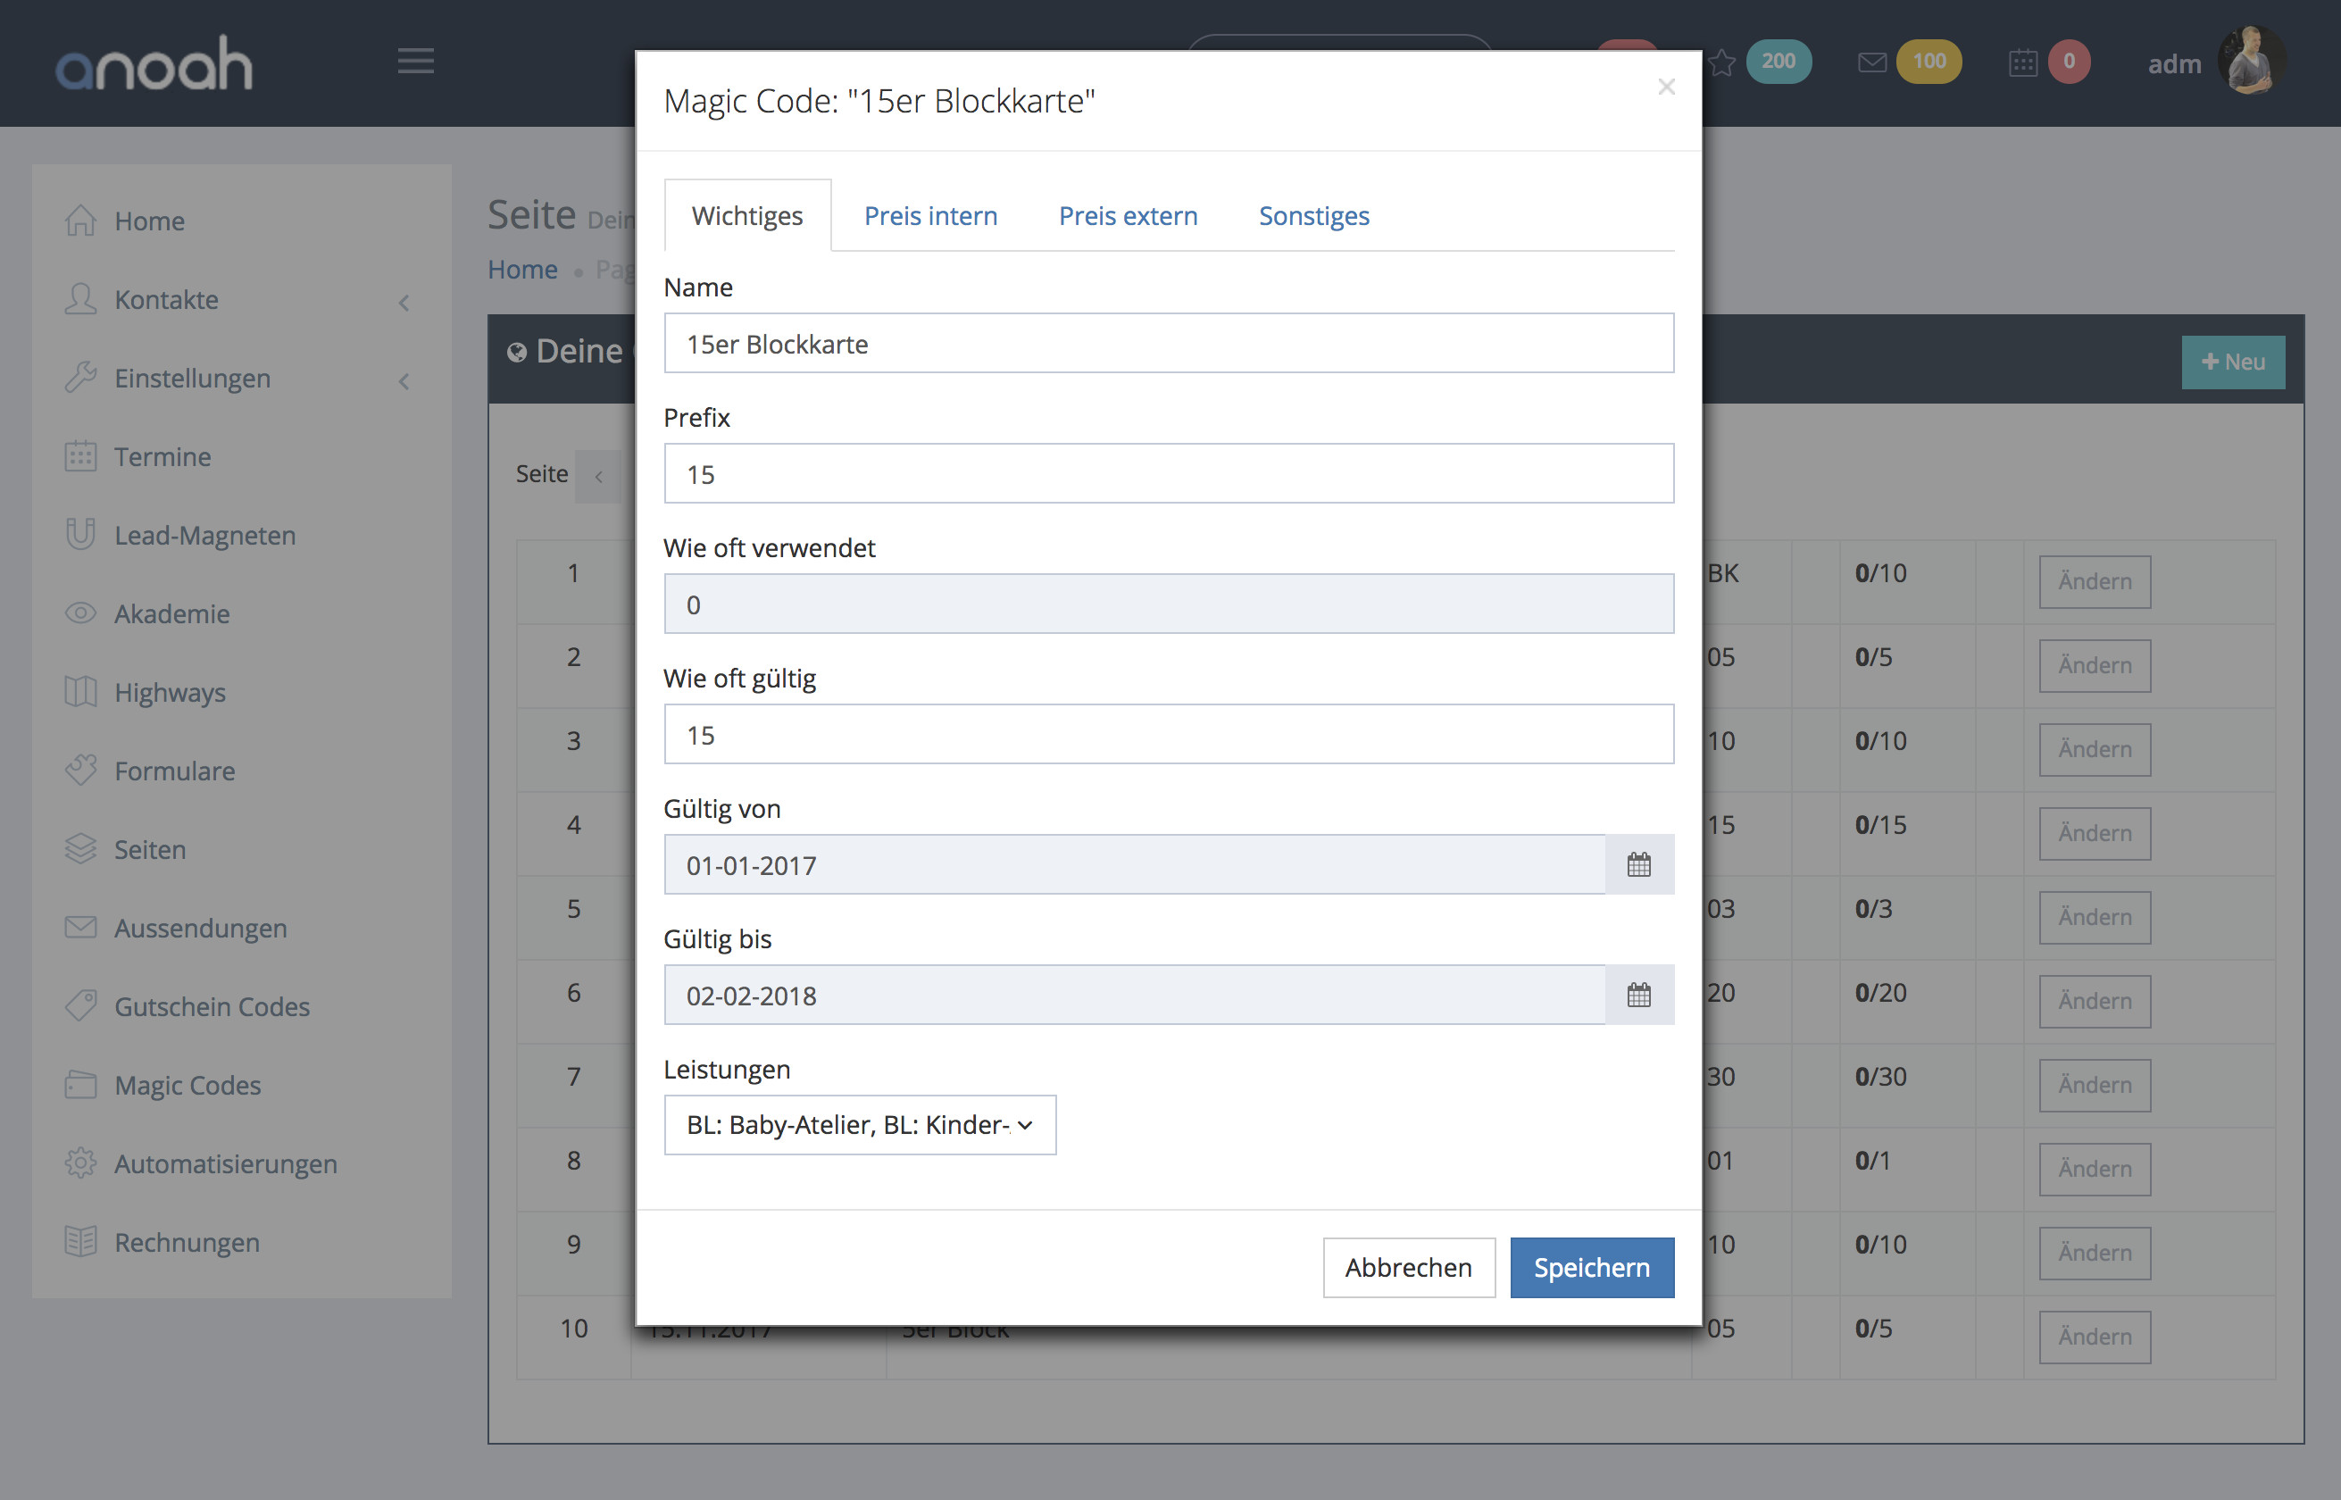Switch to the Preis intern tab
The image size is (2341, 1500).
[x=930, y=215]
